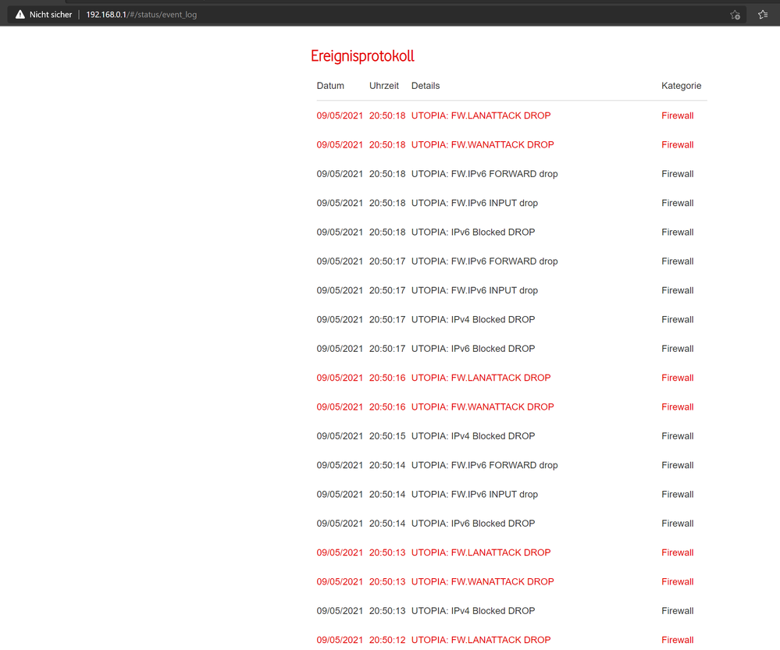Click the FW.WANATTACK DROP entry at 20:50:13

coord(483,581)
